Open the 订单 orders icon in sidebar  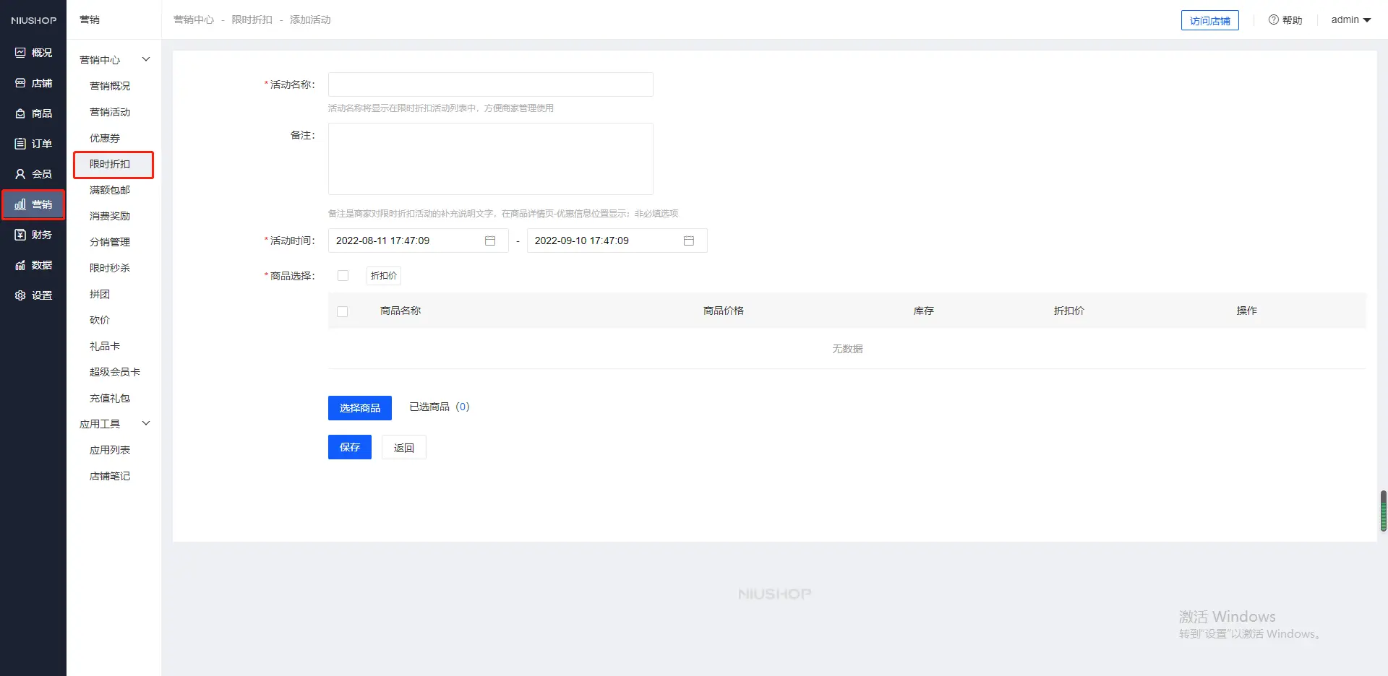(x=20, y=144)
